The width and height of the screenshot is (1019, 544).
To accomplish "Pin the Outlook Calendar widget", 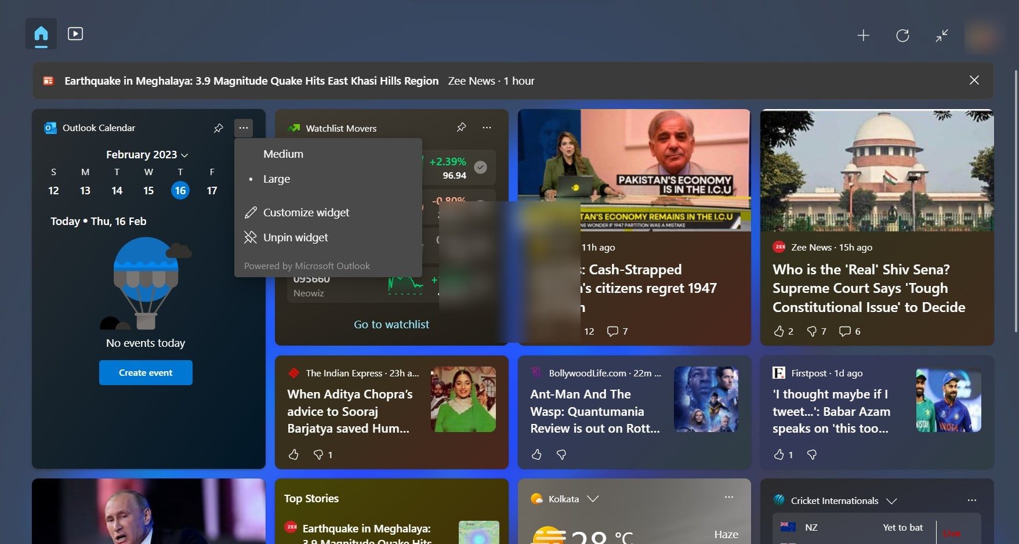I will tap(218, 128).
